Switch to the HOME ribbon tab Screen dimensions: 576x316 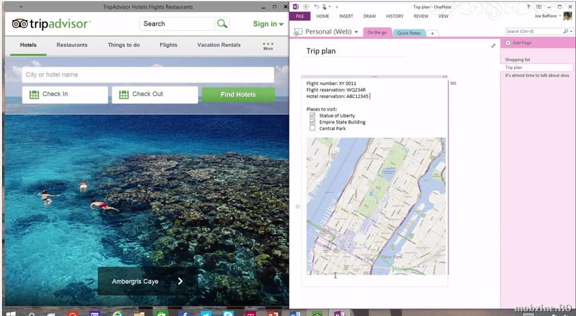(x=323, y=16)
